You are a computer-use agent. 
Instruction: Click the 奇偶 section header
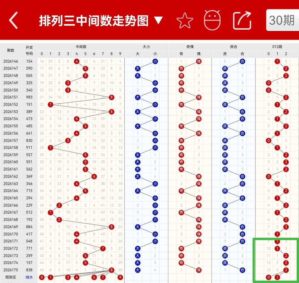(190, 47)
